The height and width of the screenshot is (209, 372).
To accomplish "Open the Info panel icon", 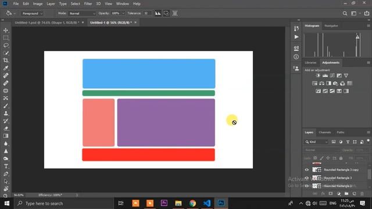I will tap(296, 57).
